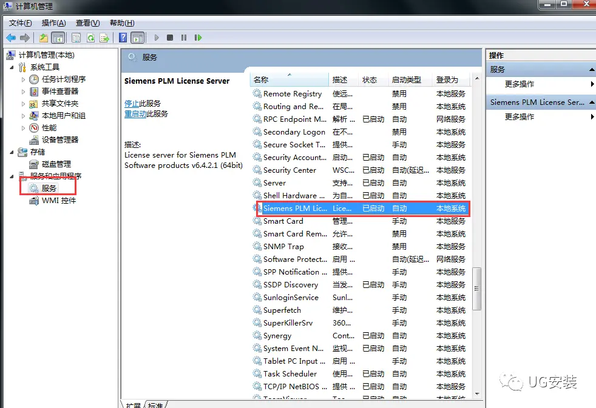Select the 服务 node in tree

[x=49, y=189]
